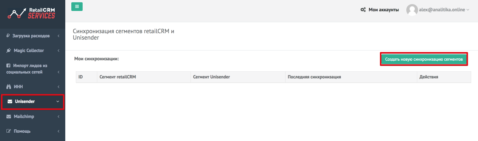
Task: Click the Facebook icon beside Импорт лидов
Action: [8, 65]
